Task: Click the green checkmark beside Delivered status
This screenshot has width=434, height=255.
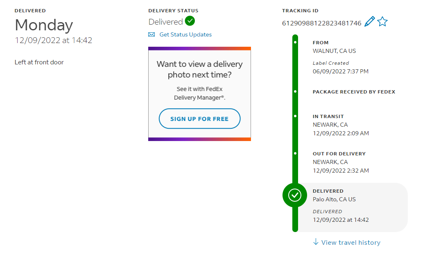Action: pos(190,21)
